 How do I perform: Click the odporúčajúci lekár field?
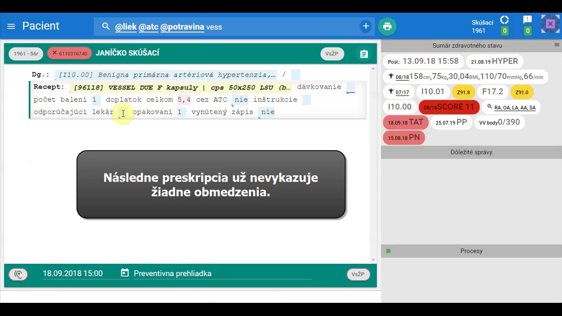tap(123, 112)
